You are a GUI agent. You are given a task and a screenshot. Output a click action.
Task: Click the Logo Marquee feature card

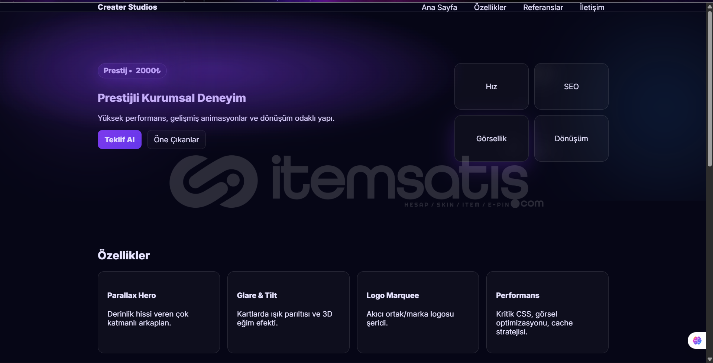pos(418,312)
